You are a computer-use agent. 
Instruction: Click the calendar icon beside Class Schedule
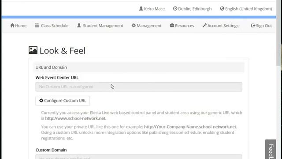37,26
